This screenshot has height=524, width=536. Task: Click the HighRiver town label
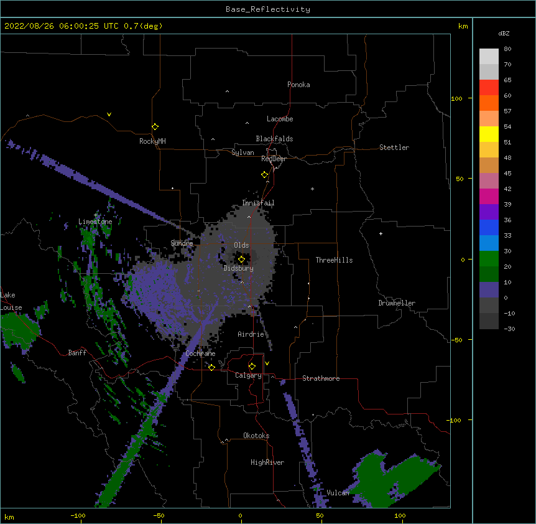pos(267,462)
